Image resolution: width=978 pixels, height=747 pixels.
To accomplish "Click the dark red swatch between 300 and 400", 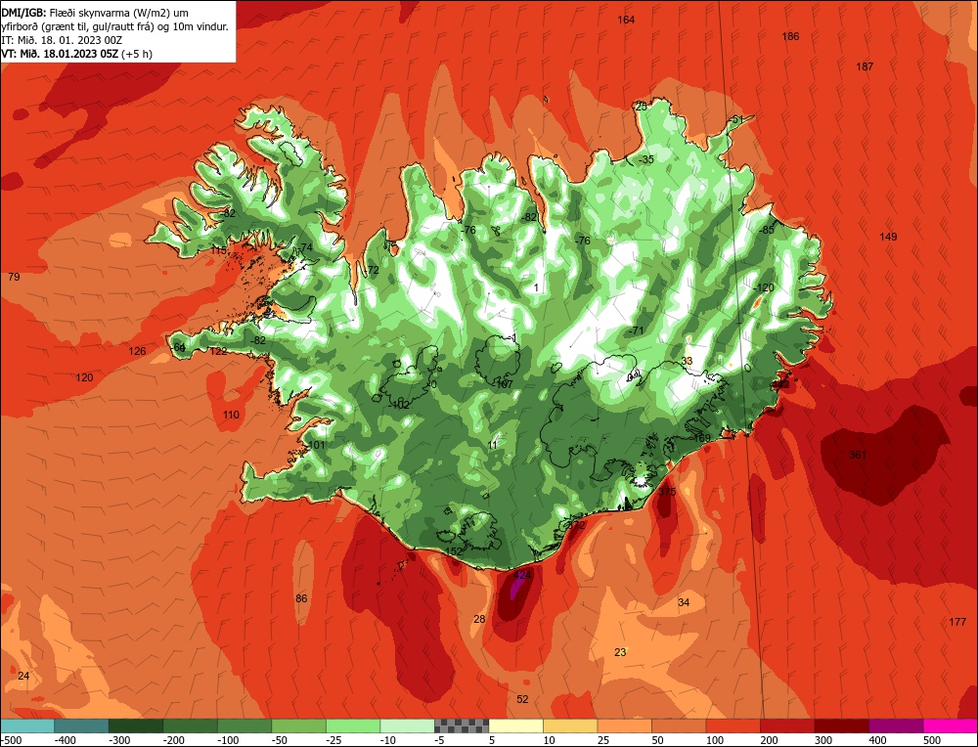I will pos(841,725).
